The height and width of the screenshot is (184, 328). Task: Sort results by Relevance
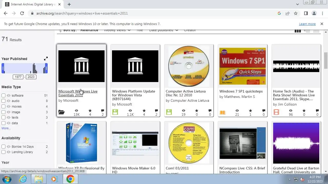pyautogui.click(x=89, y=30)
